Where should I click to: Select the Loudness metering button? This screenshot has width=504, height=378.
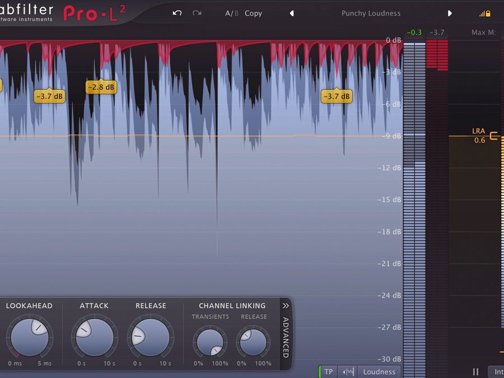pos(379,372)
